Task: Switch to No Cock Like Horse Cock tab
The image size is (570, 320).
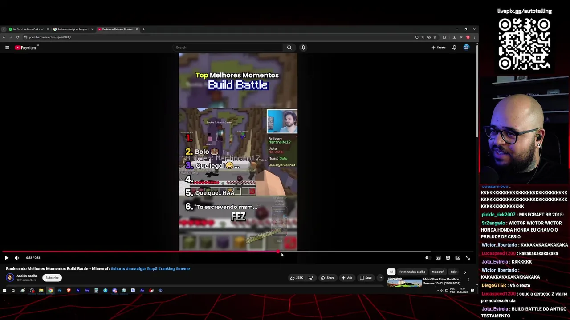Action: coord(28,29)
